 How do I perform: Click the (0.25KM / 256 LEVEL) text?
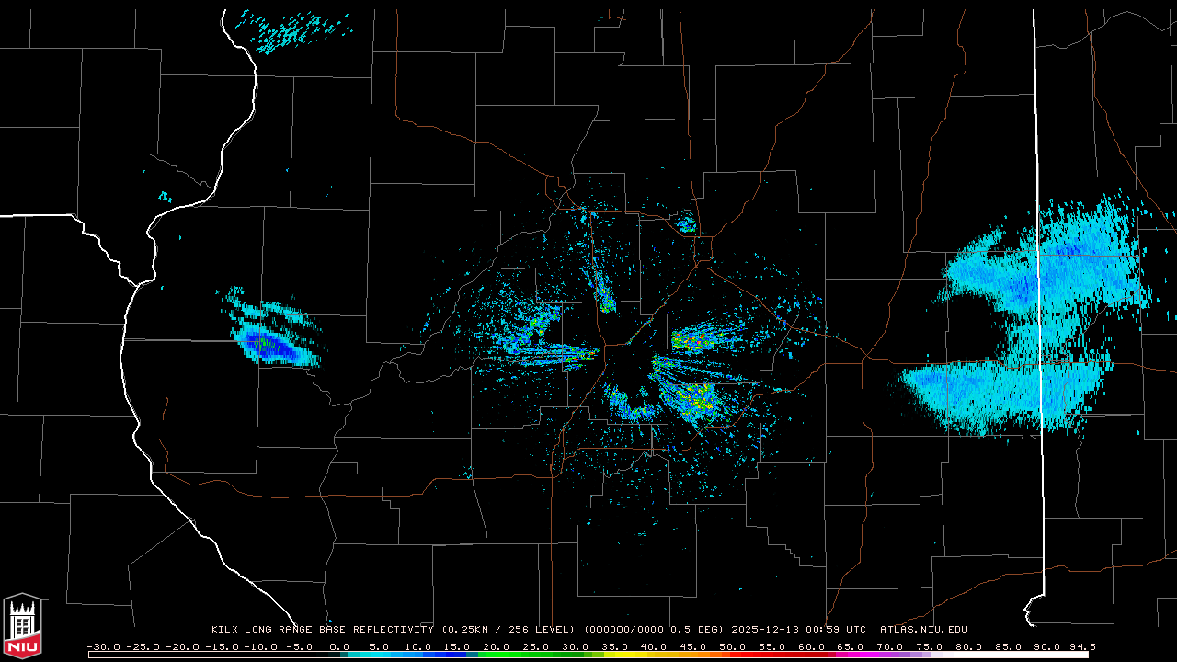coord(509,630)
